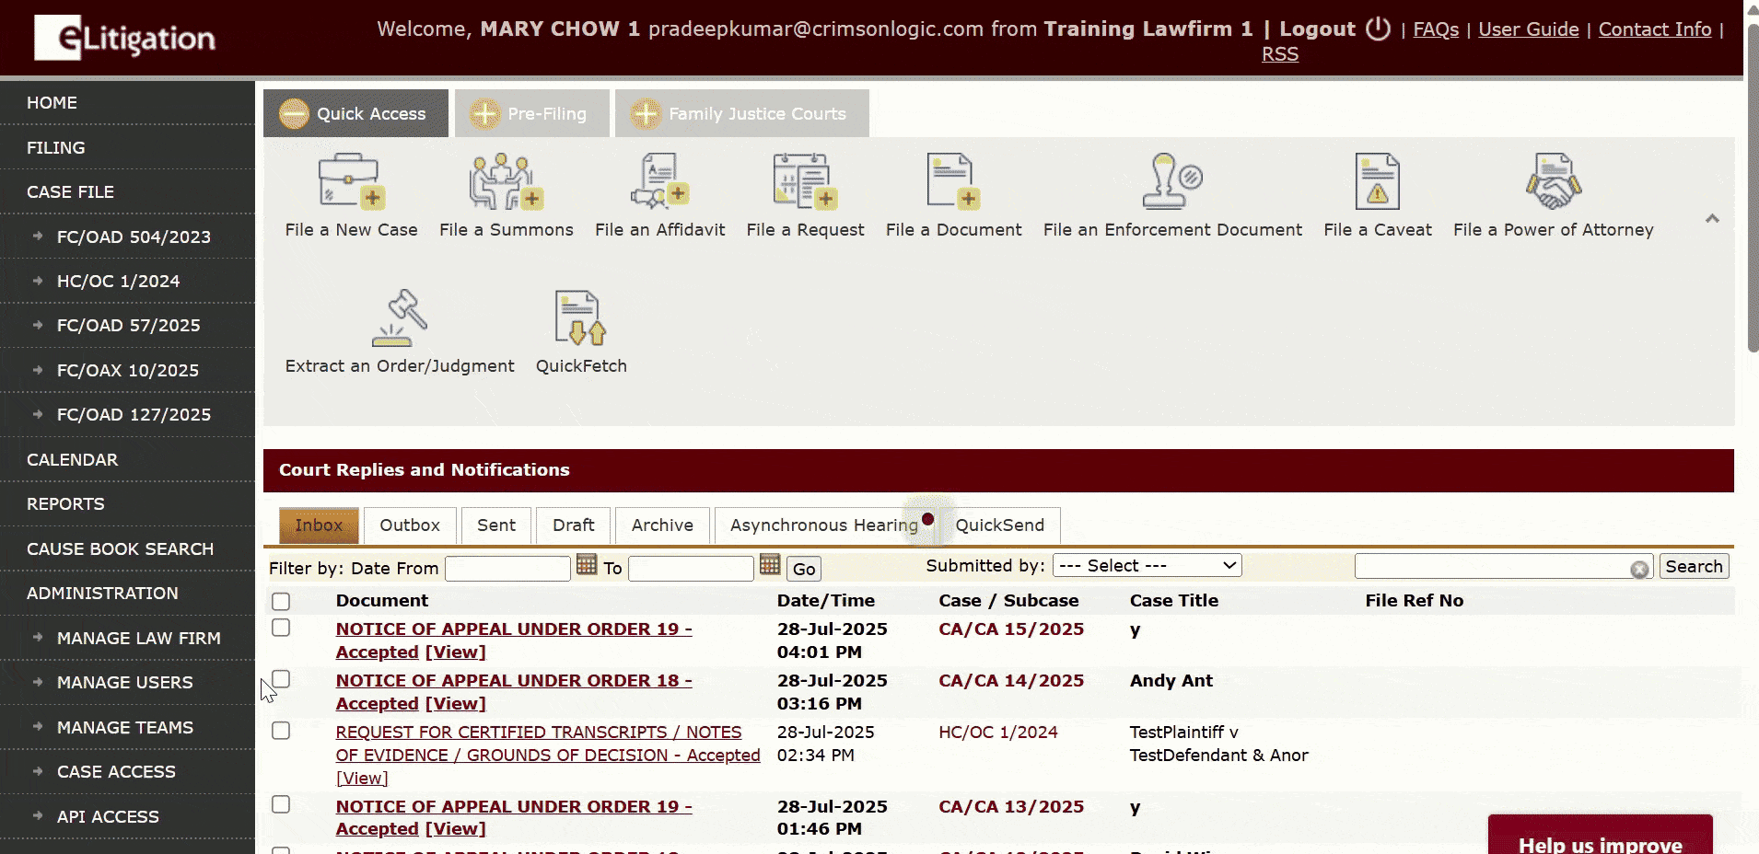Expand the Pre-Filing section
This screenshot has width=1759, height=854.
531,114
